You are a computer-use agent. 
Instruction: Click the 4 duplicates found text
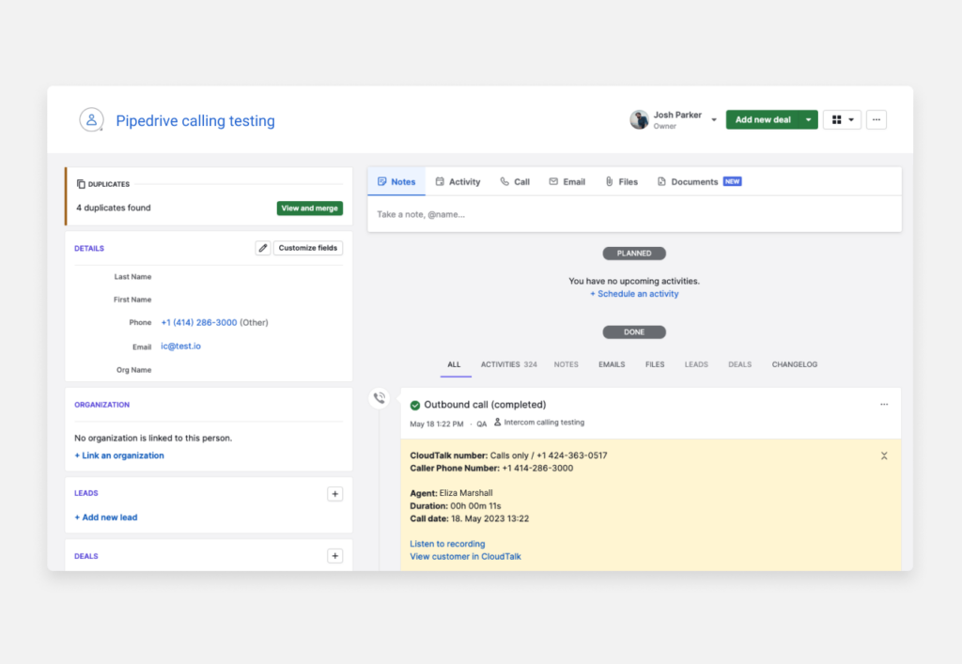(x=114, y=208)
